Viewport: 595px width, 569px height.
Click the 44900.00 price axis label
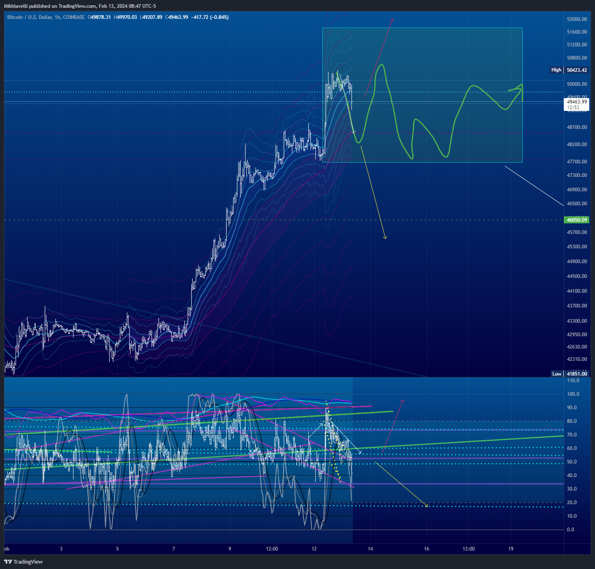(x=577, y=262)
